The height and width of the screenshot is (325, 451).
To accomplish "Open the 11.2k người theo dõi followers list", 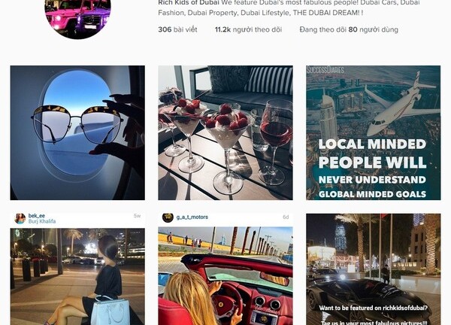I will [248, 29].
